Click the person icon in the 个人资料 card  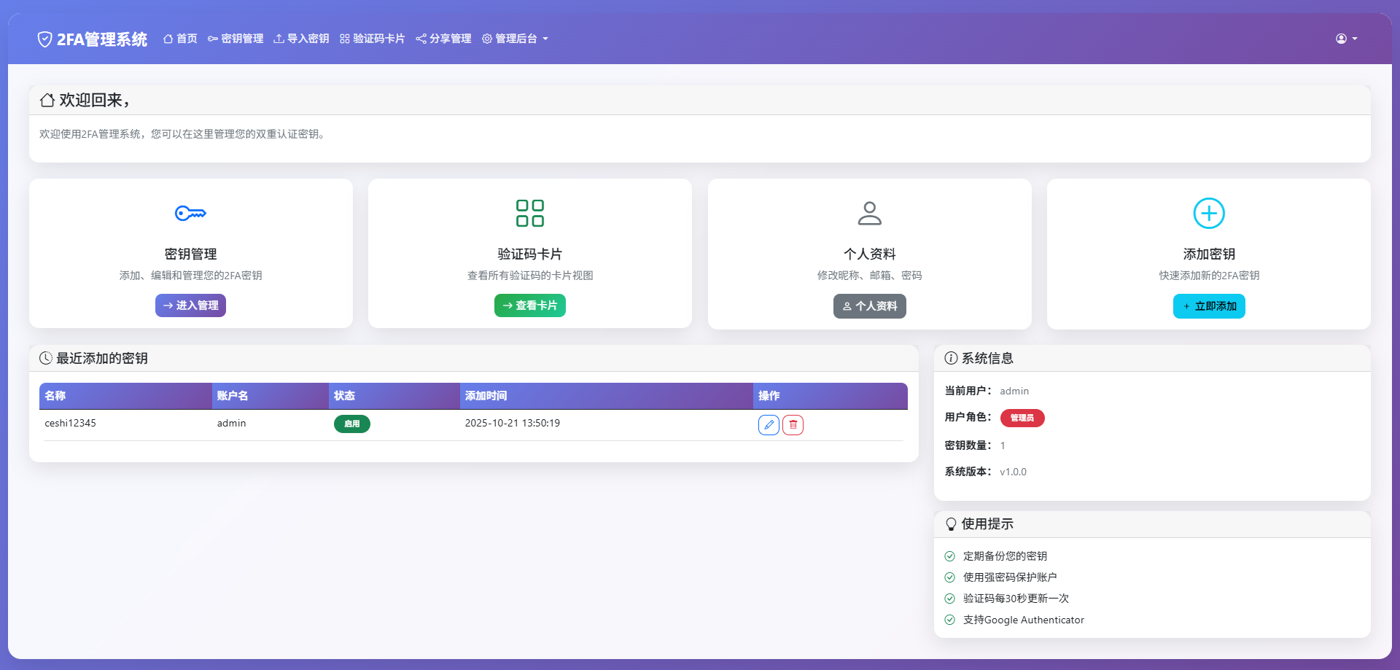click(869, 213)
